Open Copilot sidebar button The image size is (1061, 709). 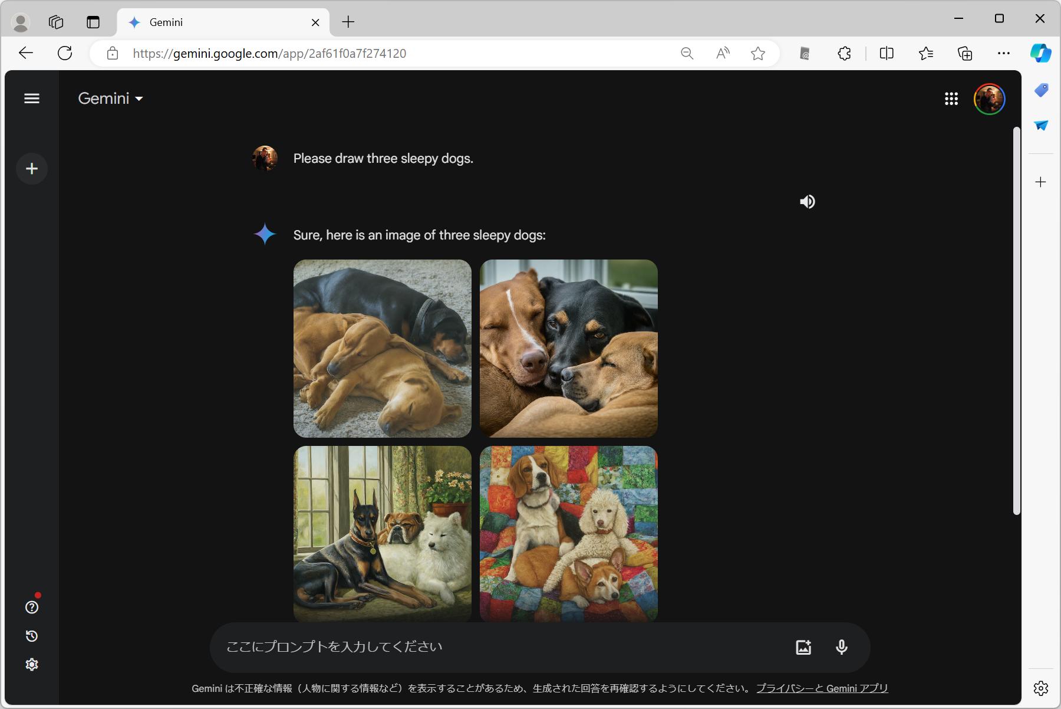[1041, 53]
